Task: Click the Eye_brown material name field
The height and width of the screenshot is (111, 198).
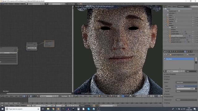Action: 173,71
